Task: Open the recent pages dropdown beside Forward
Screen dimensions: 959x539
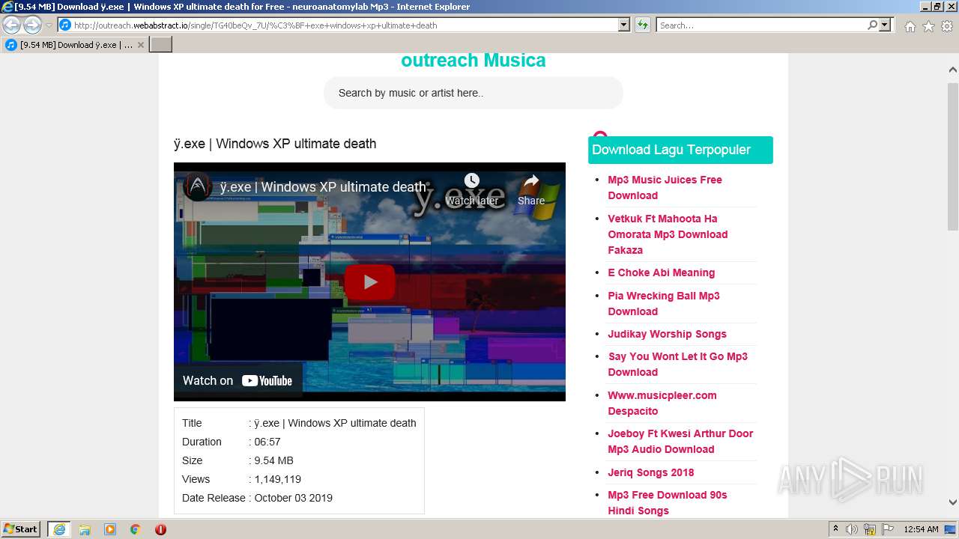Action: tap(49, 25)
